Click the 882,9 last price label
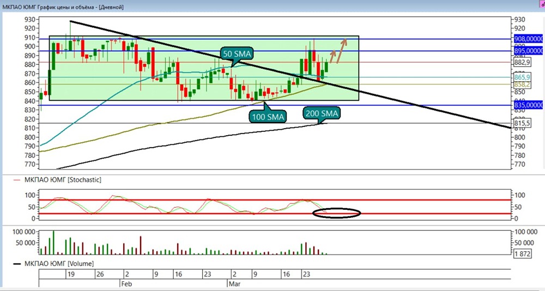 point(522,62)
